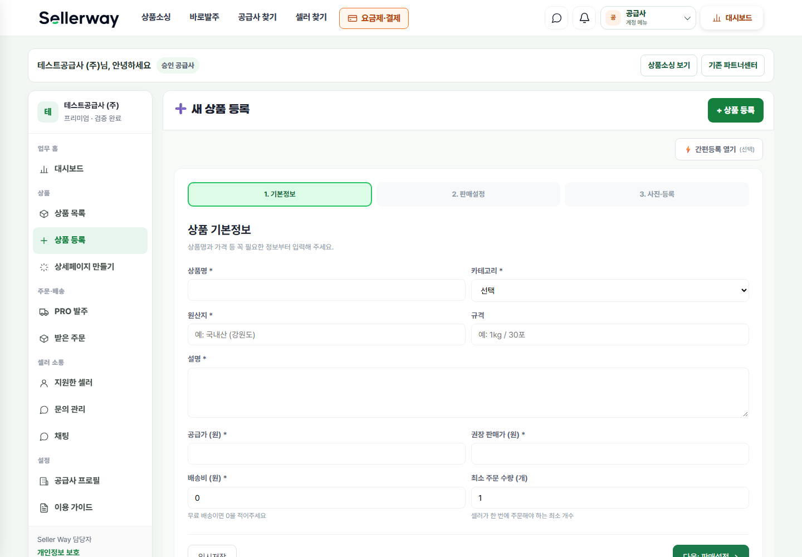Switch to the 3. 사진·등록 tab
Screen dimensions: 802x557
click(657, 194)
